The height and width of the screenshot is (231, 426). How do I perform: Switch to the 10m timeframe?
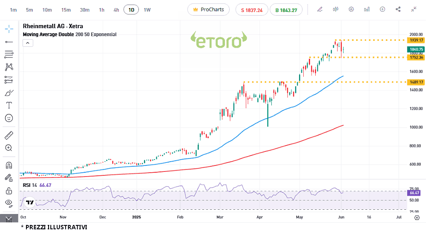click(x=47, y=10)
